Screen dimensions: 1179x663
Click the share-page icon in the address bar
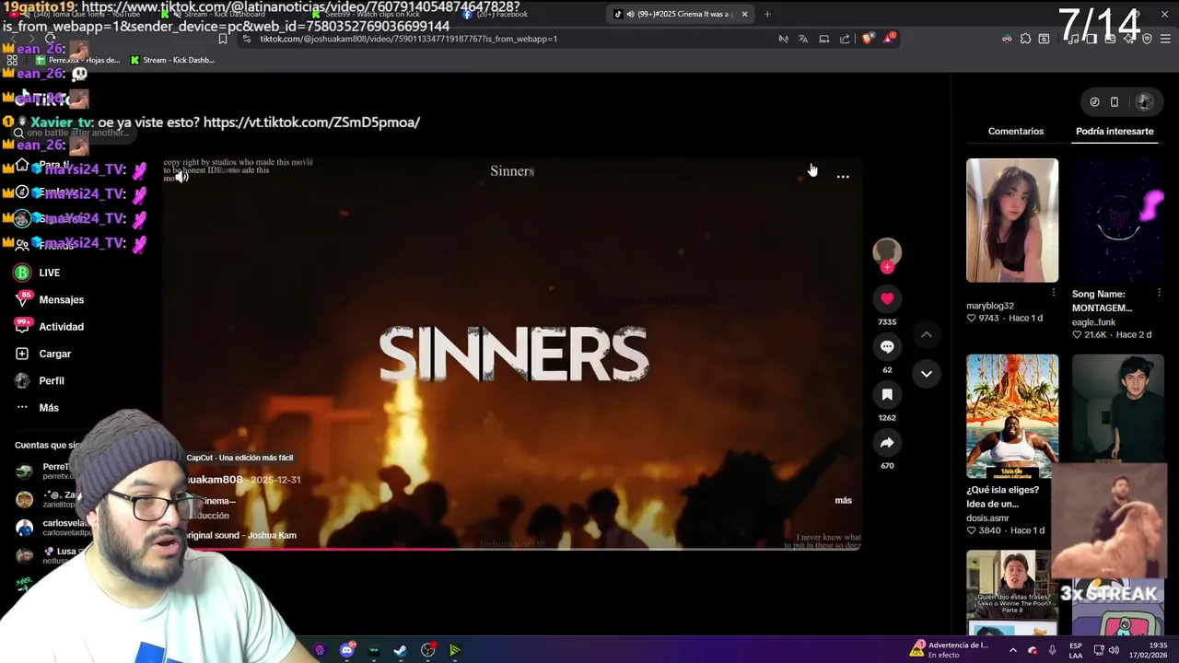pyautogui.click(x=845, y=39)
